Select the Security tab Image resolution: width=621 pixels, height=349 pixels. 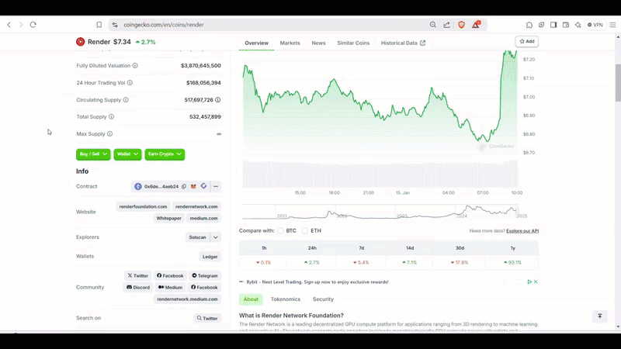(323, 299)
